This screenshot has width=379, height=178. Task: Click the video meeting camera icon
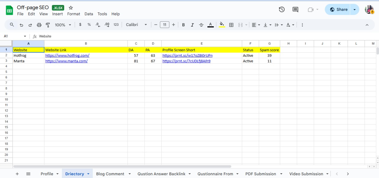pos(310,9)
